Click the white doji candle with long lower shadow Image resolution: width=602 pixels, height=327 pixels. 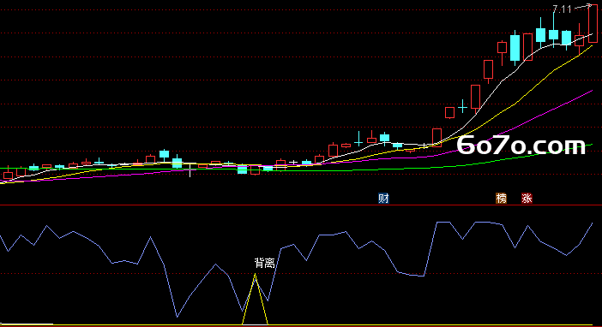tap(190, 169)
